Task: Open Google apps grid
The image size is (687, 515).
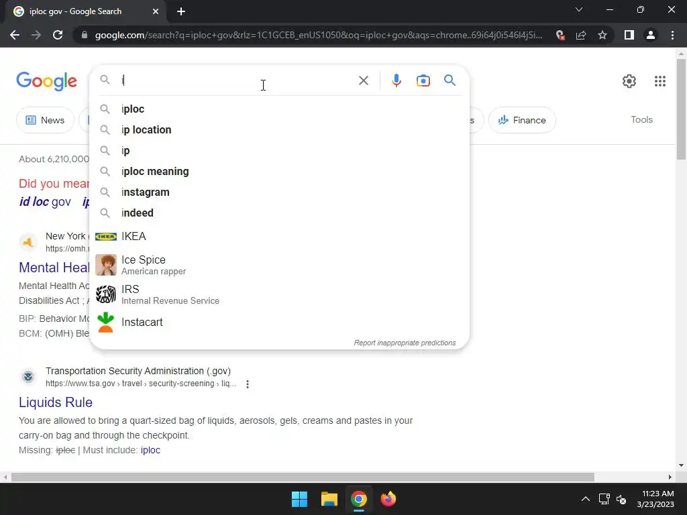Action: point(660,81)
